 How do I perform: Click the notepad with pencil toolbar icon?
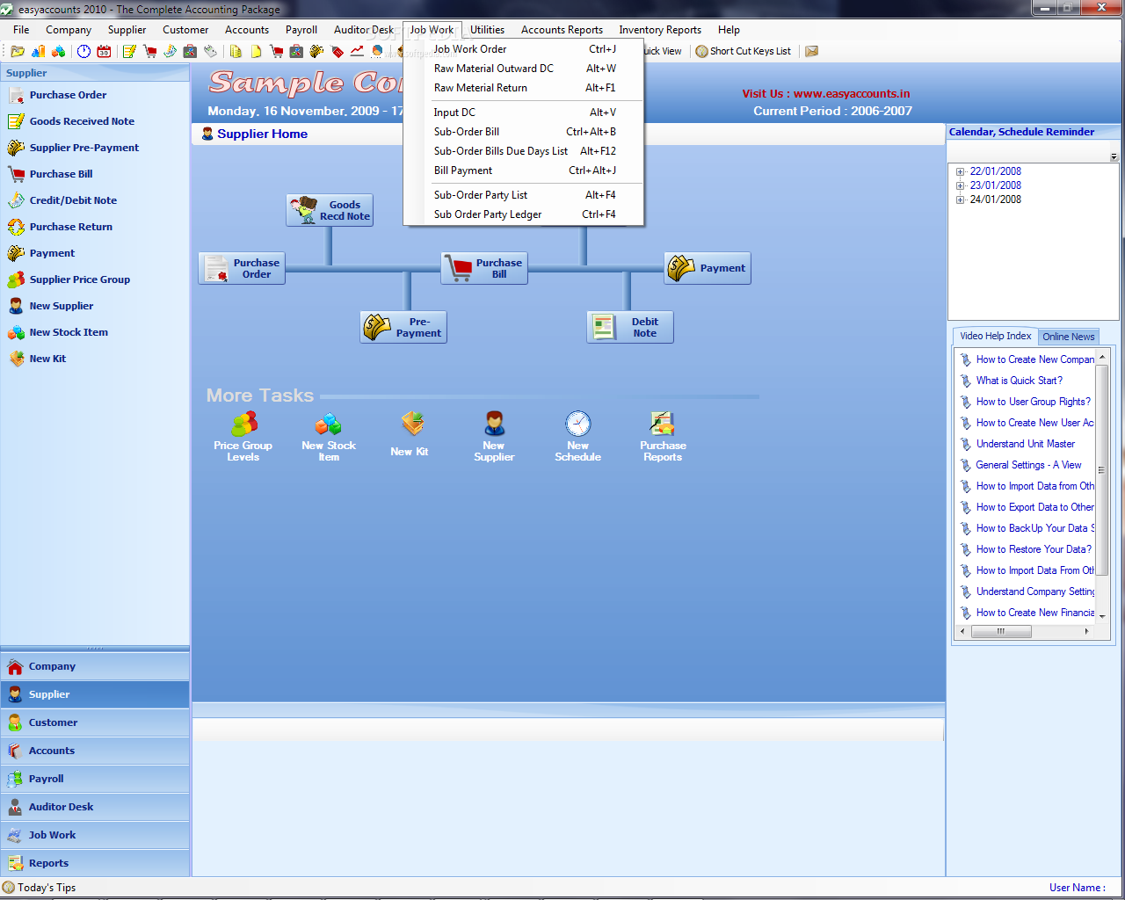[129, 51]
